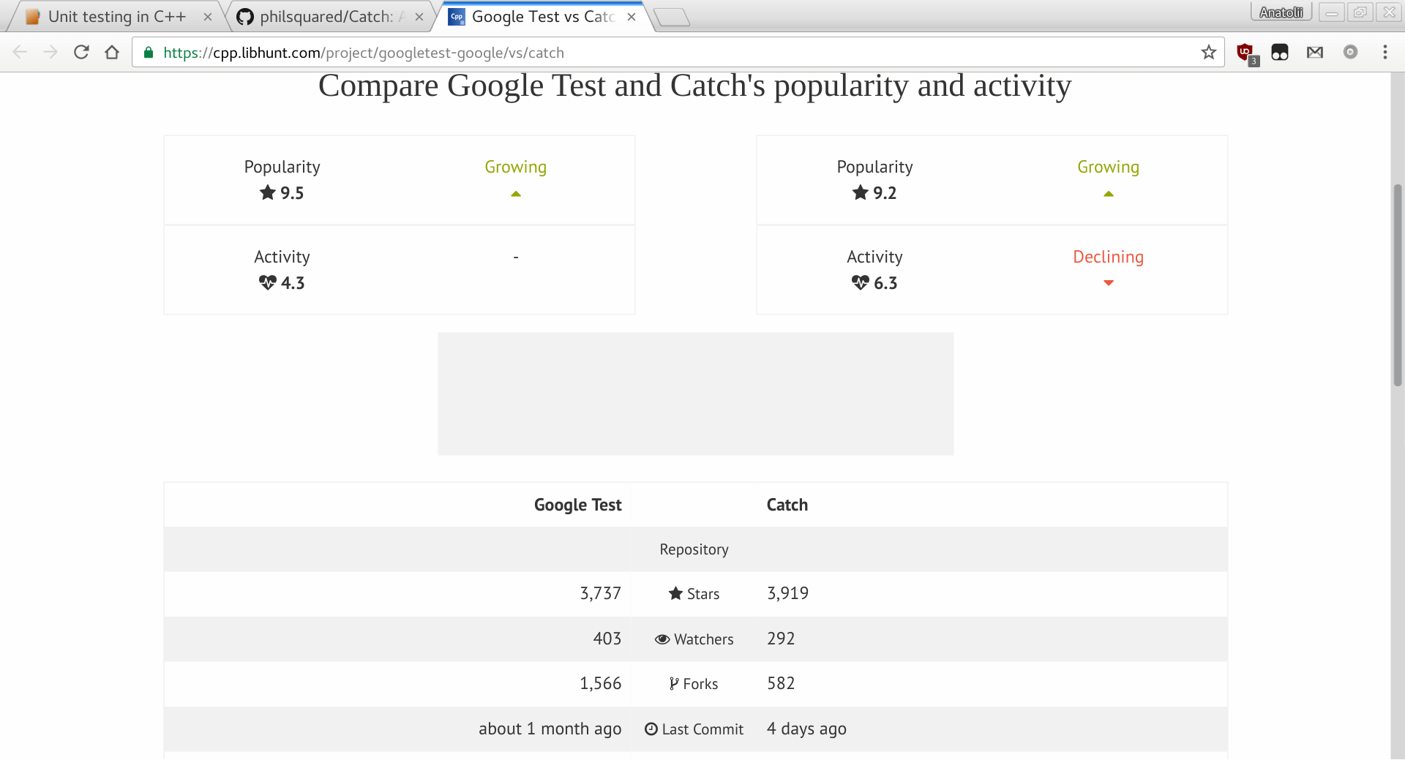Click the address bar URL
The width and height of the screenshot is (1405, 760).
tap(364, 53)
